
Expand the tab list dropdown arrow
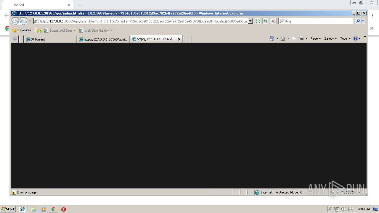pyautogui.click(x=21, y=39)
